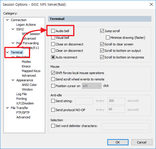Image resolution: width=156 pixels, height=149 pixels.
Task: Collapse the Connection tree node
Action: pyautogui.click(x=8, y=20)
